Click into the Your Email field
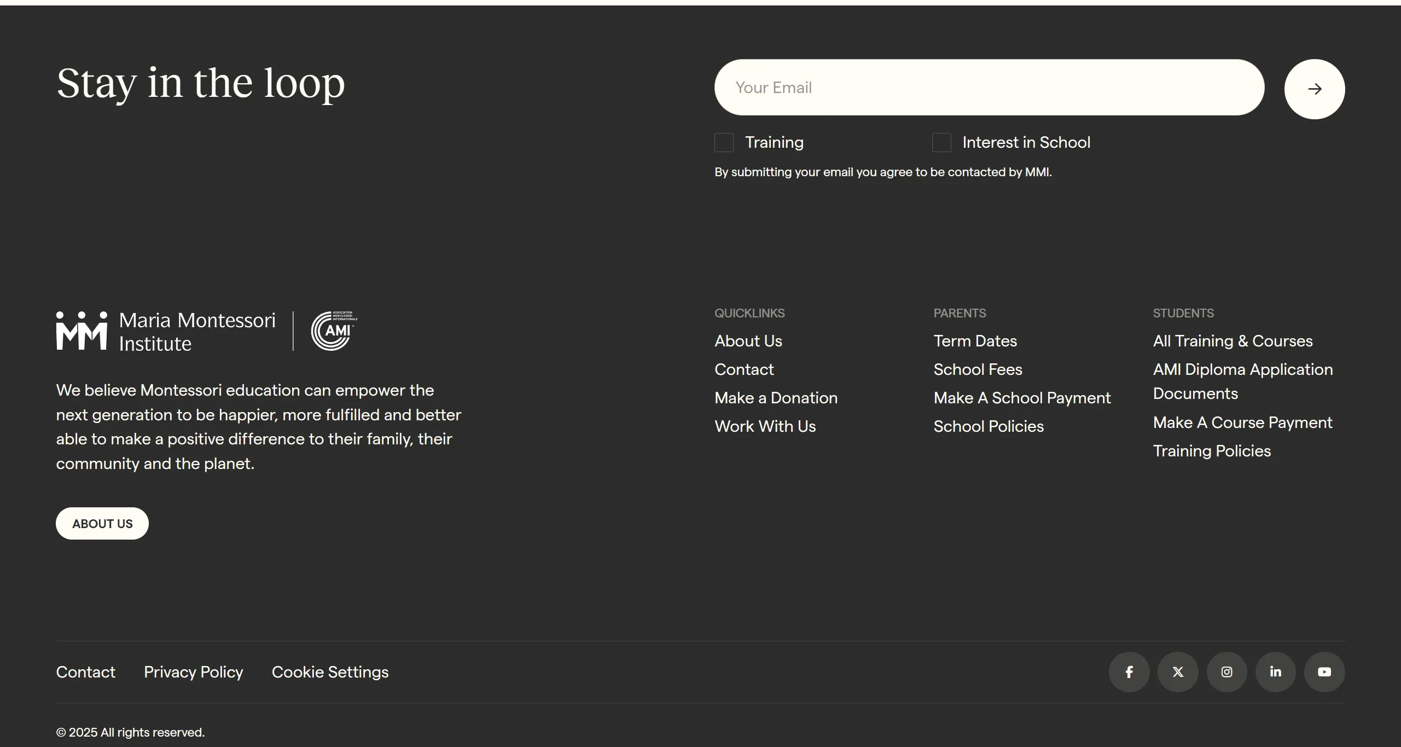Image resolution: width=1401 pixels, height=747 pixels. (989, 88)
